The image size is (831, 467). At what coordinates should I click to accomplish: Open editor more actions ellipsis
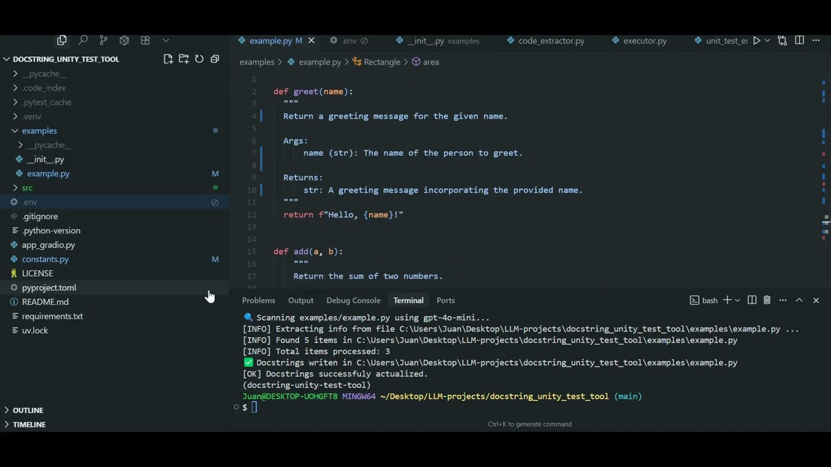(816, 40)
